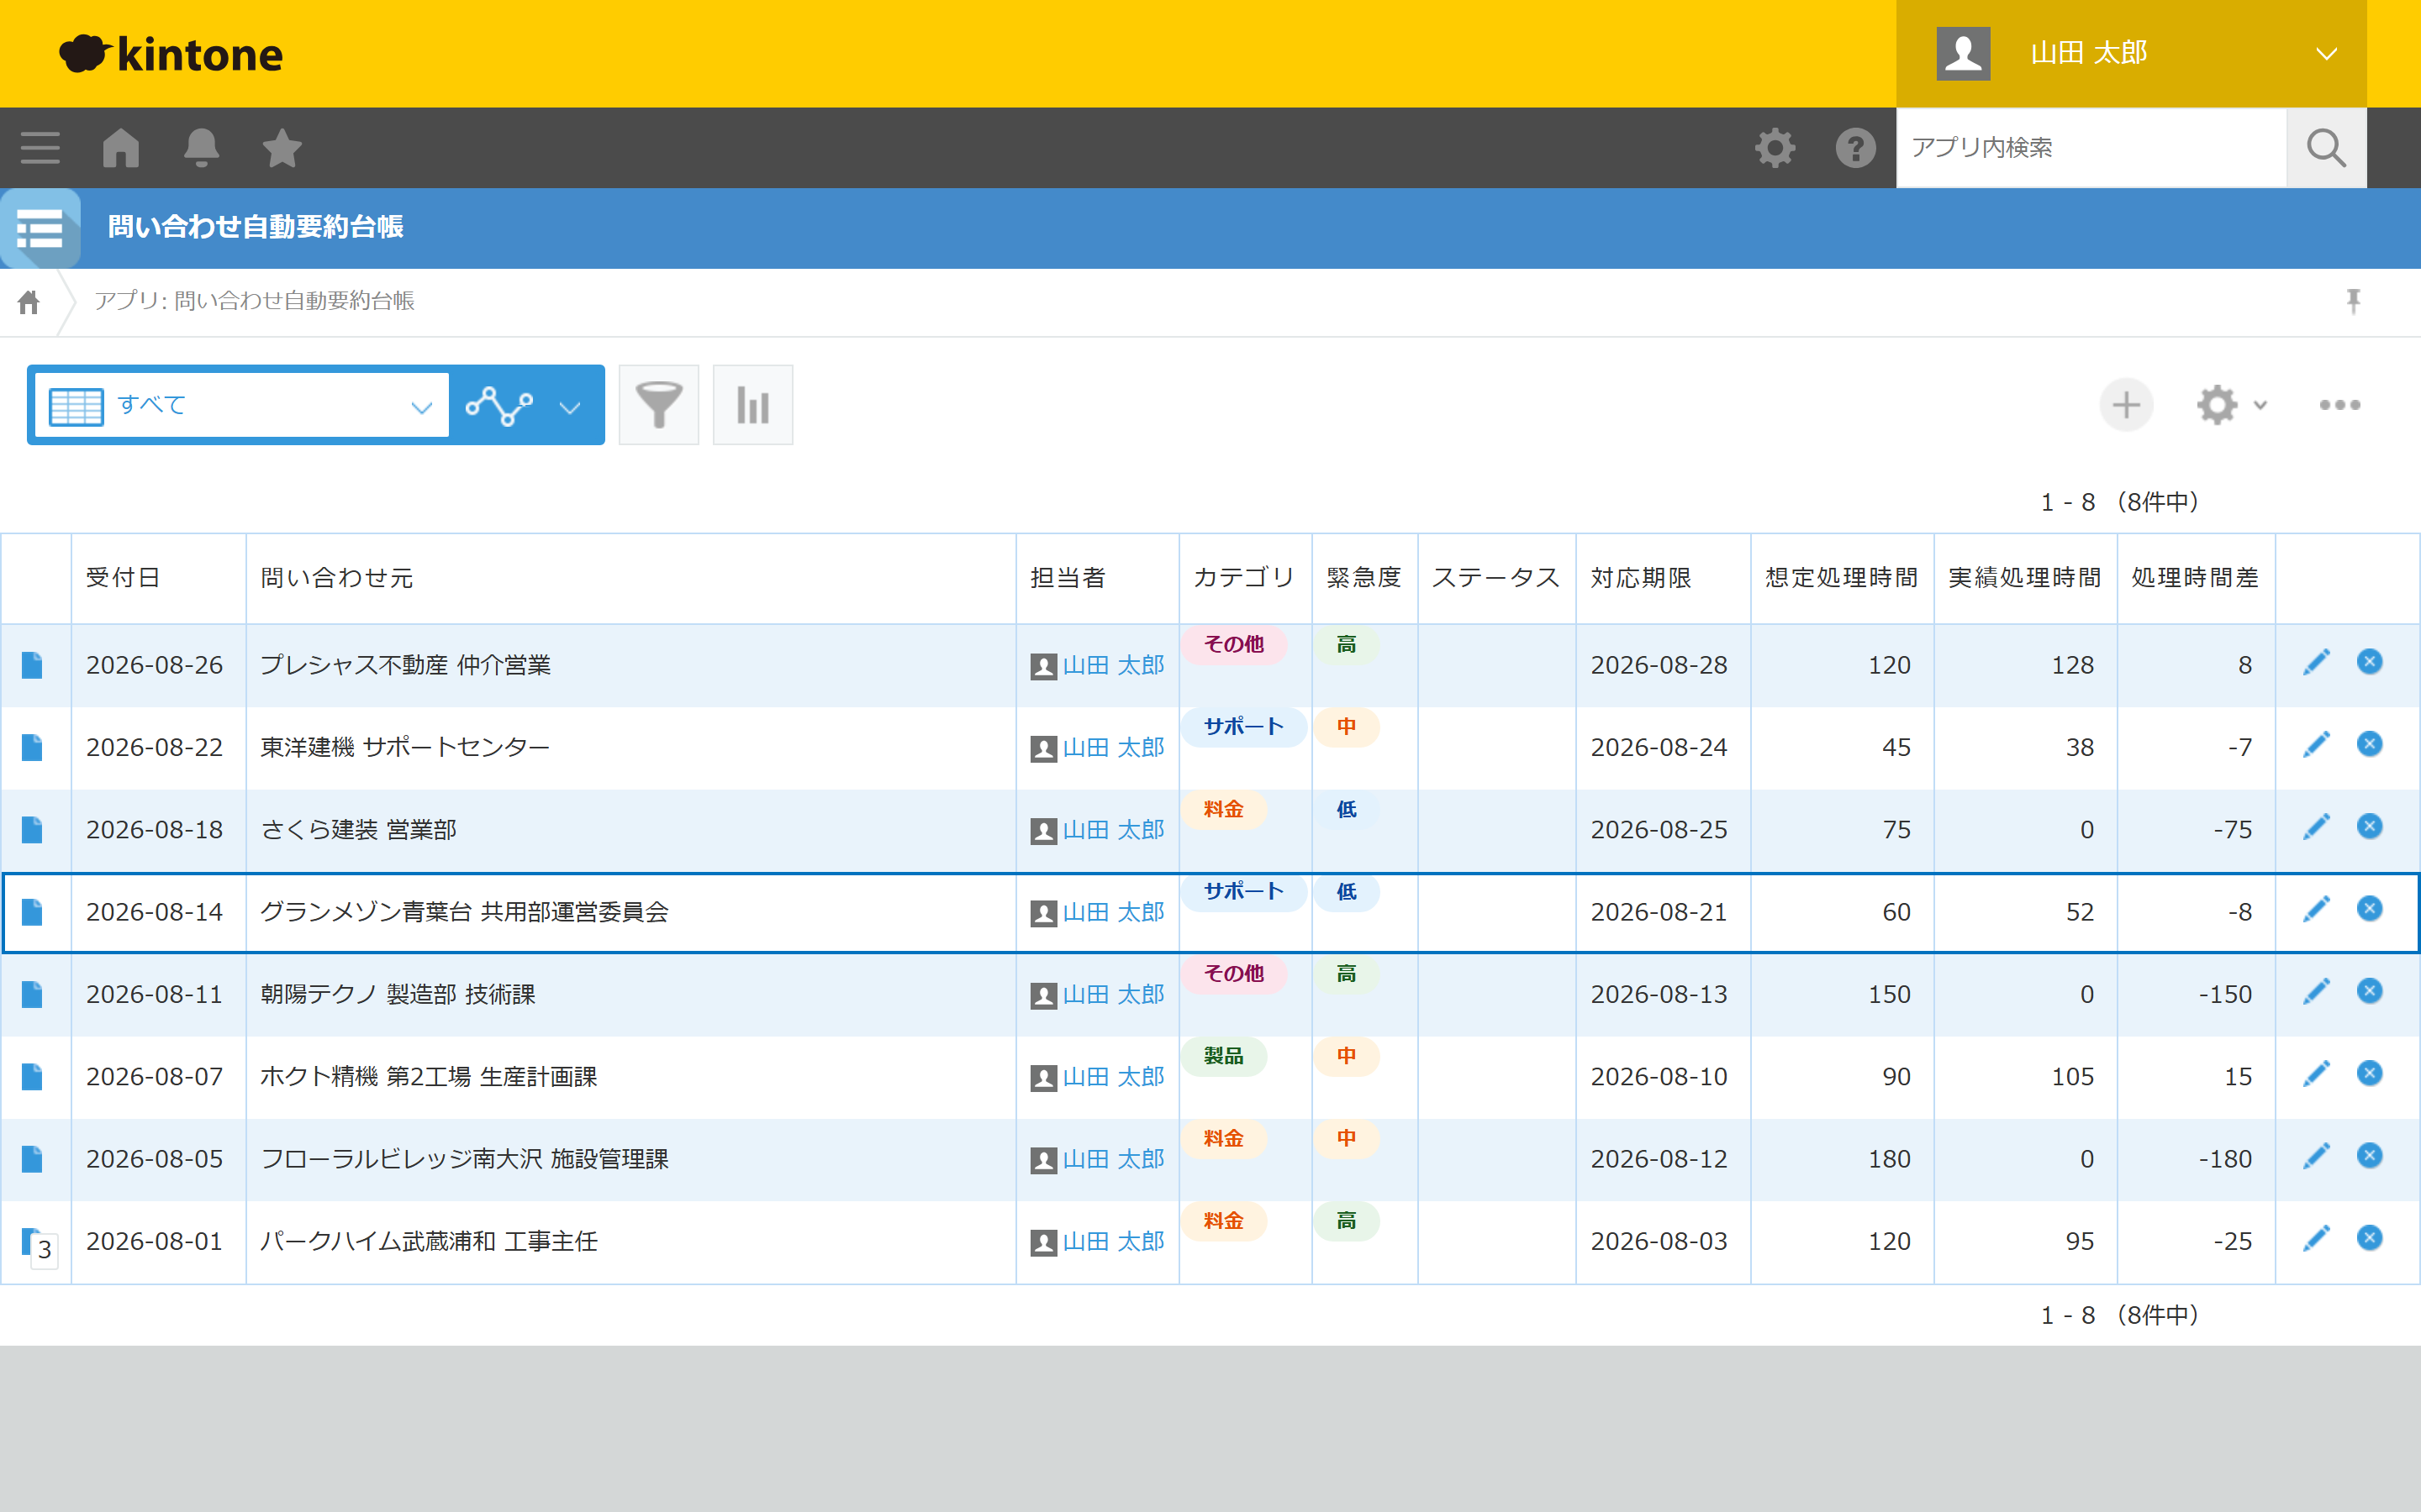Click the 緊急度 column header
The width and height of the screenshot is (2421, 1512).
point(1363,578)
